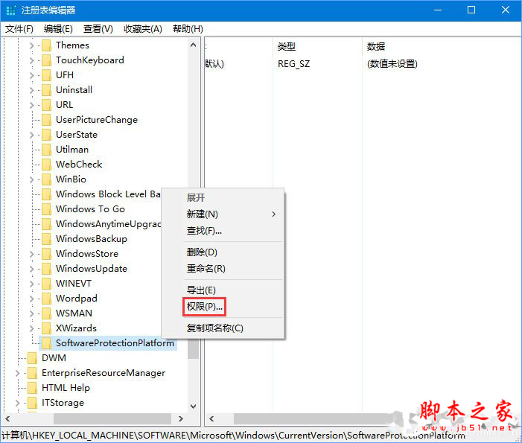Viewport: 522px width, 443px height.
Task: Click tree horizontal scrollbar right arrow
Action: [x=181, y=418]
